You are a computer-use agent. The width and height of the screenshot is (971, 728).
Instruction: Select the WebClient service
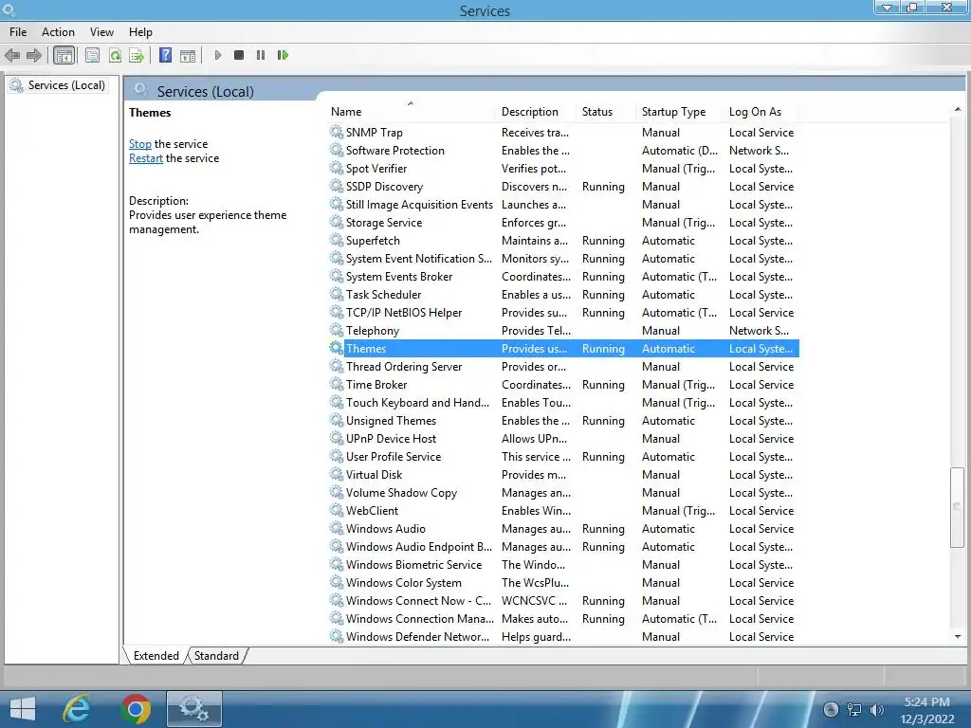pos(563,511)
